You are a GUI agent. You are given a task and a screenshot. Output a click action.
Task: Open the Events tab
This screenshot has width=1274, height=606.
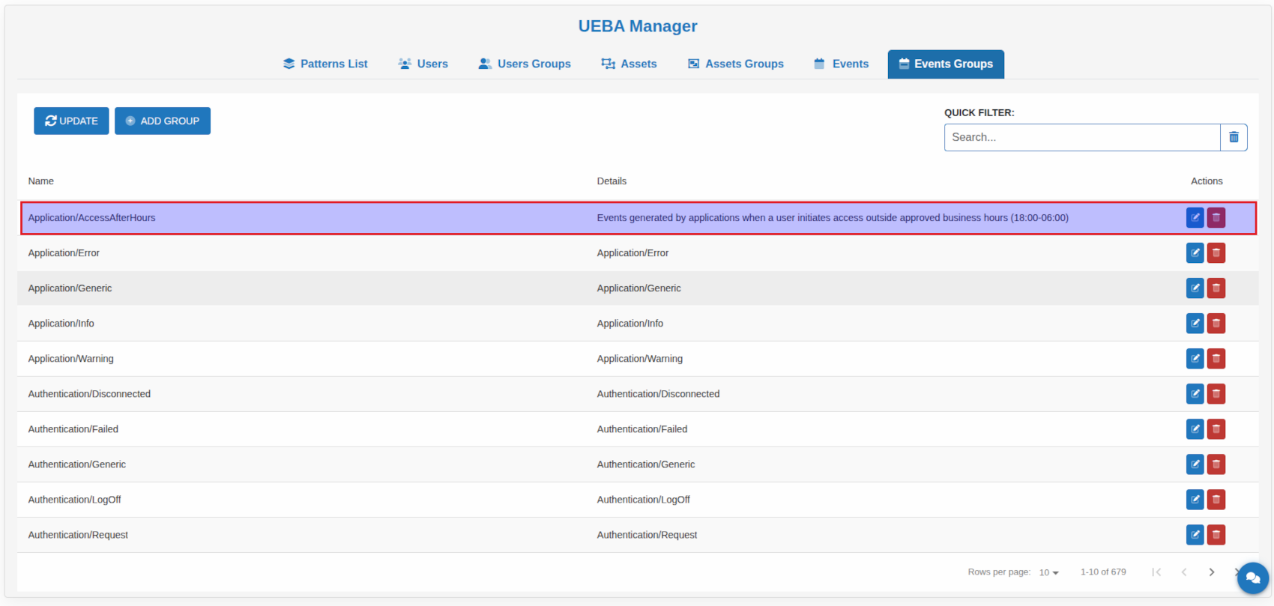(x=841, y=64)
